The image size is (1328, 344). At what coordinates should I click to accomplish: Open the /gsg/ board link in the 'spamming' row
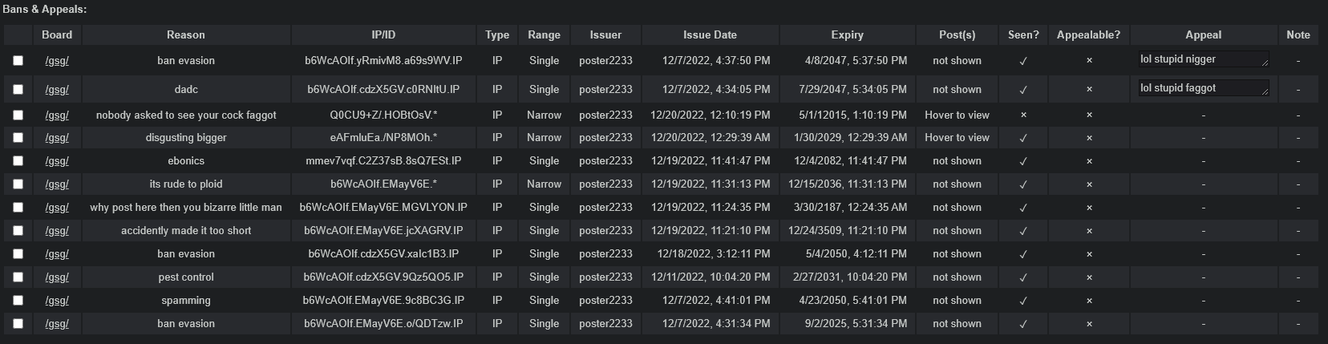click(x=57, y=301)
